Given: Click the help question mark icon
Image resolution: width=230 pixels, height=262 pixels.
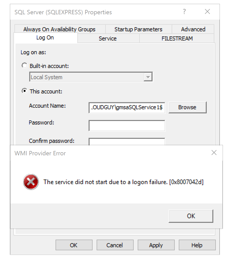Looking at the screenshot, I should point(184,12).
